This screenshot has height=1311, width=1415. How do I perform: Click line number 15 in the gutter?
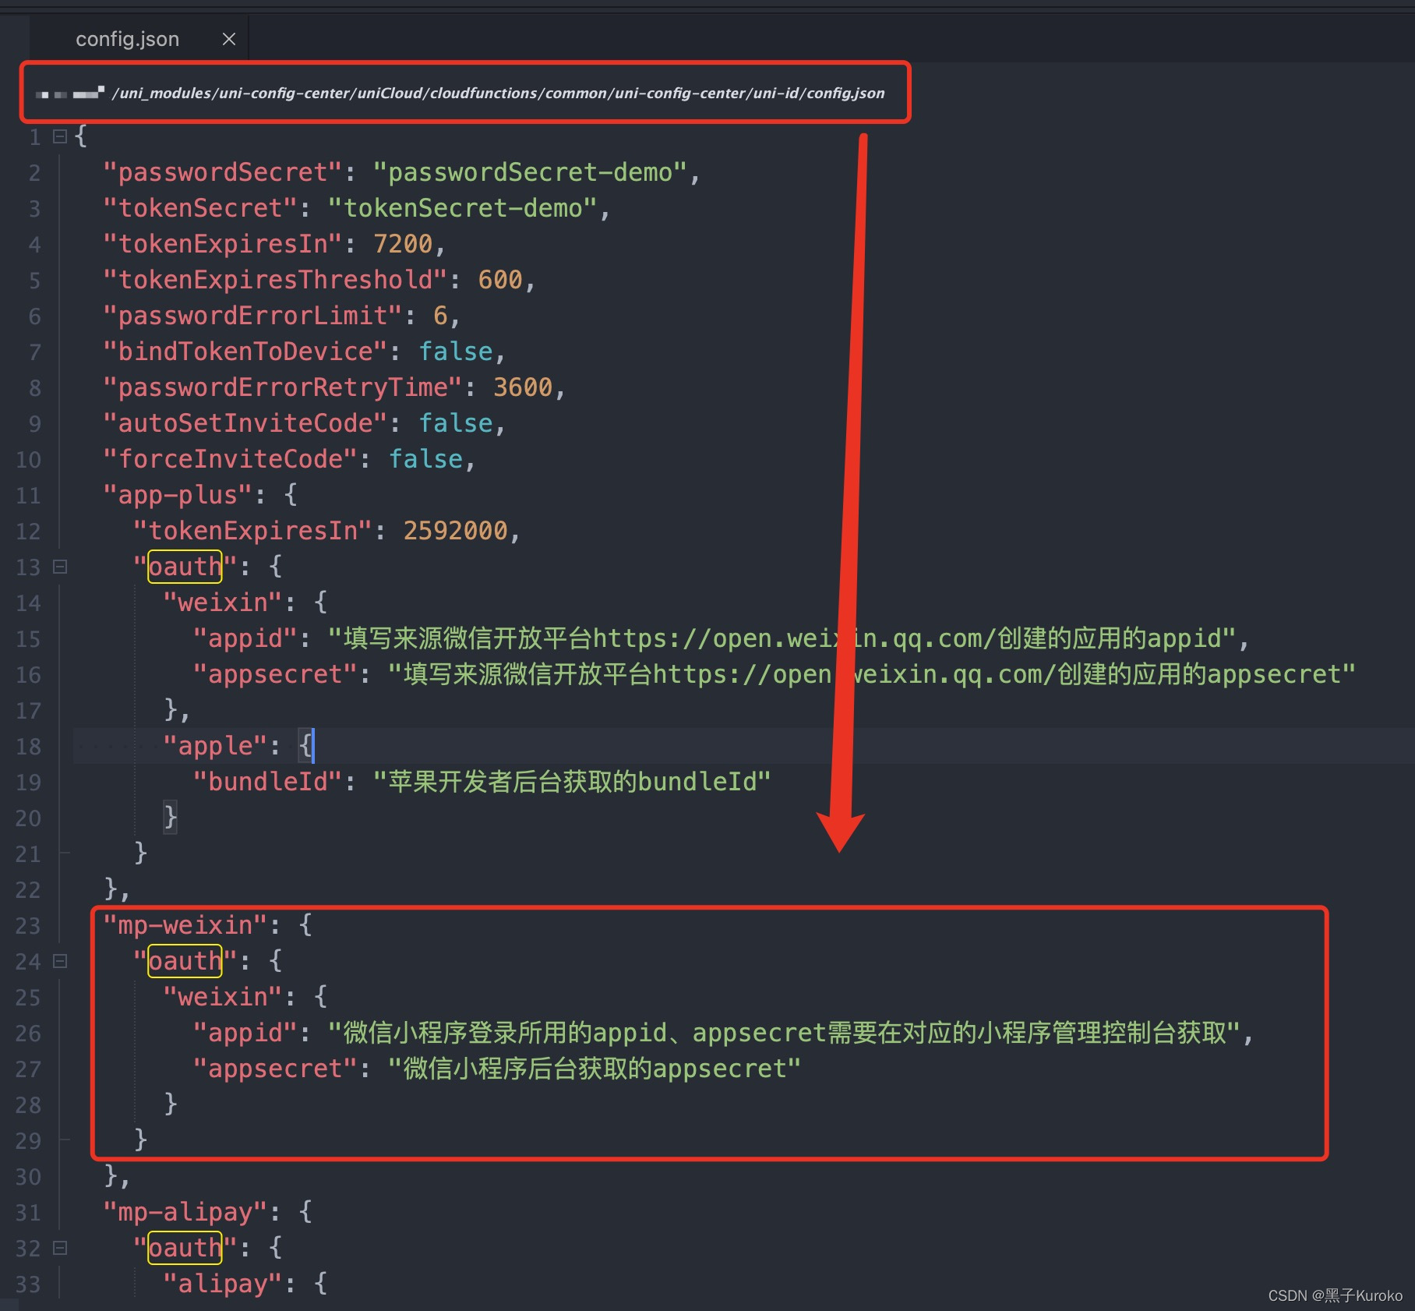coord(28,639)
